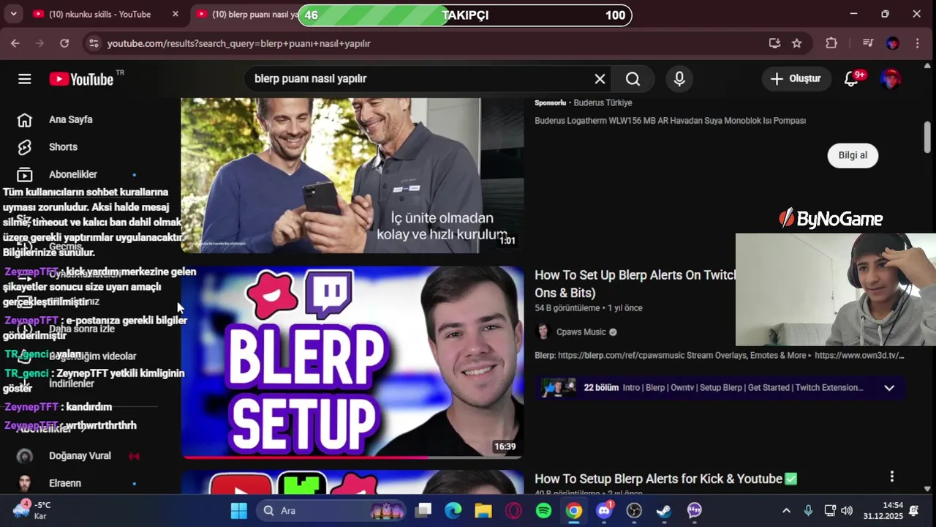Open the YouTube hamburger guide menu
The height and width of the screenshot is (527, 936).
coord(25,79)
